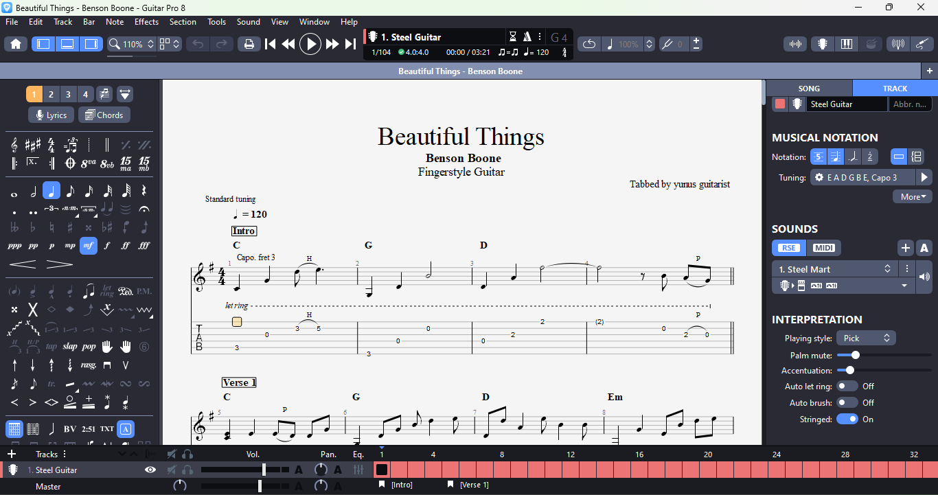Image resolution: width=938 pixels, height=495 pixels.
Task: Adjust the Palm mute slider
Action: click(884, 356)
